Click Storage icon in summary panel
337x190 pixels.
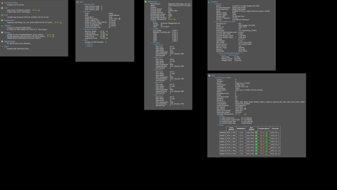pyautogui.click(x=2, y=33)
